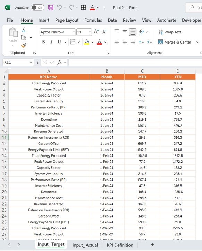Viewport: 202px width, 251px height.
Task: Click the Font Color icon in Quick Access
Action: pos(92,8)
